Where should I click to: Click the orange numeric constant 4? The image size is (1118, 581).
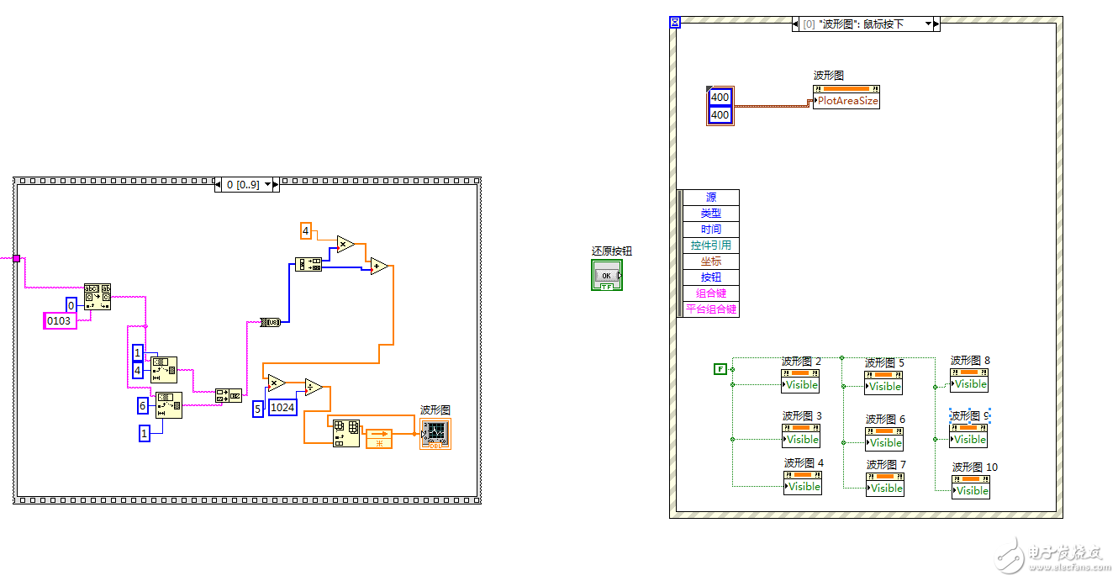[306, 230]
